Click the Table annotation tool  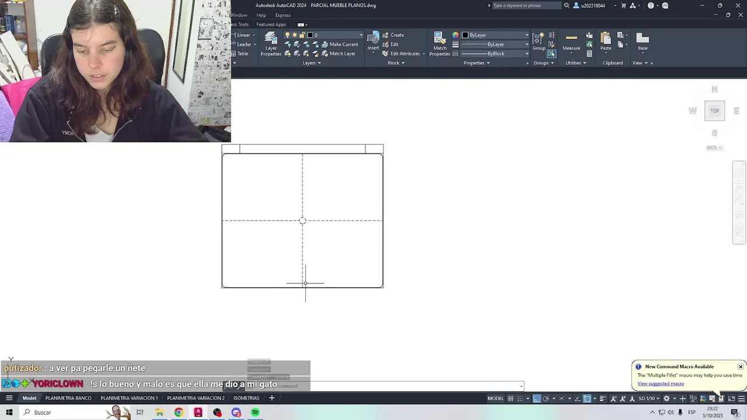point(238,54)
